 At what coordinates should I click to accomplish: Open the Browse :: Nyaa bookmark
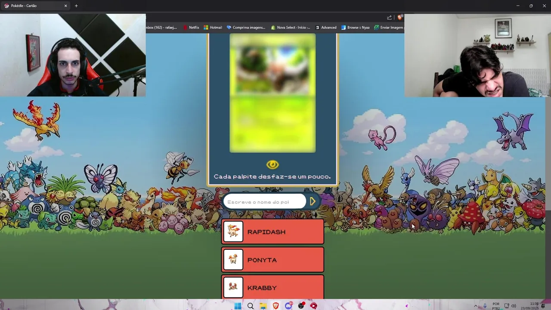tap(355, 28)
